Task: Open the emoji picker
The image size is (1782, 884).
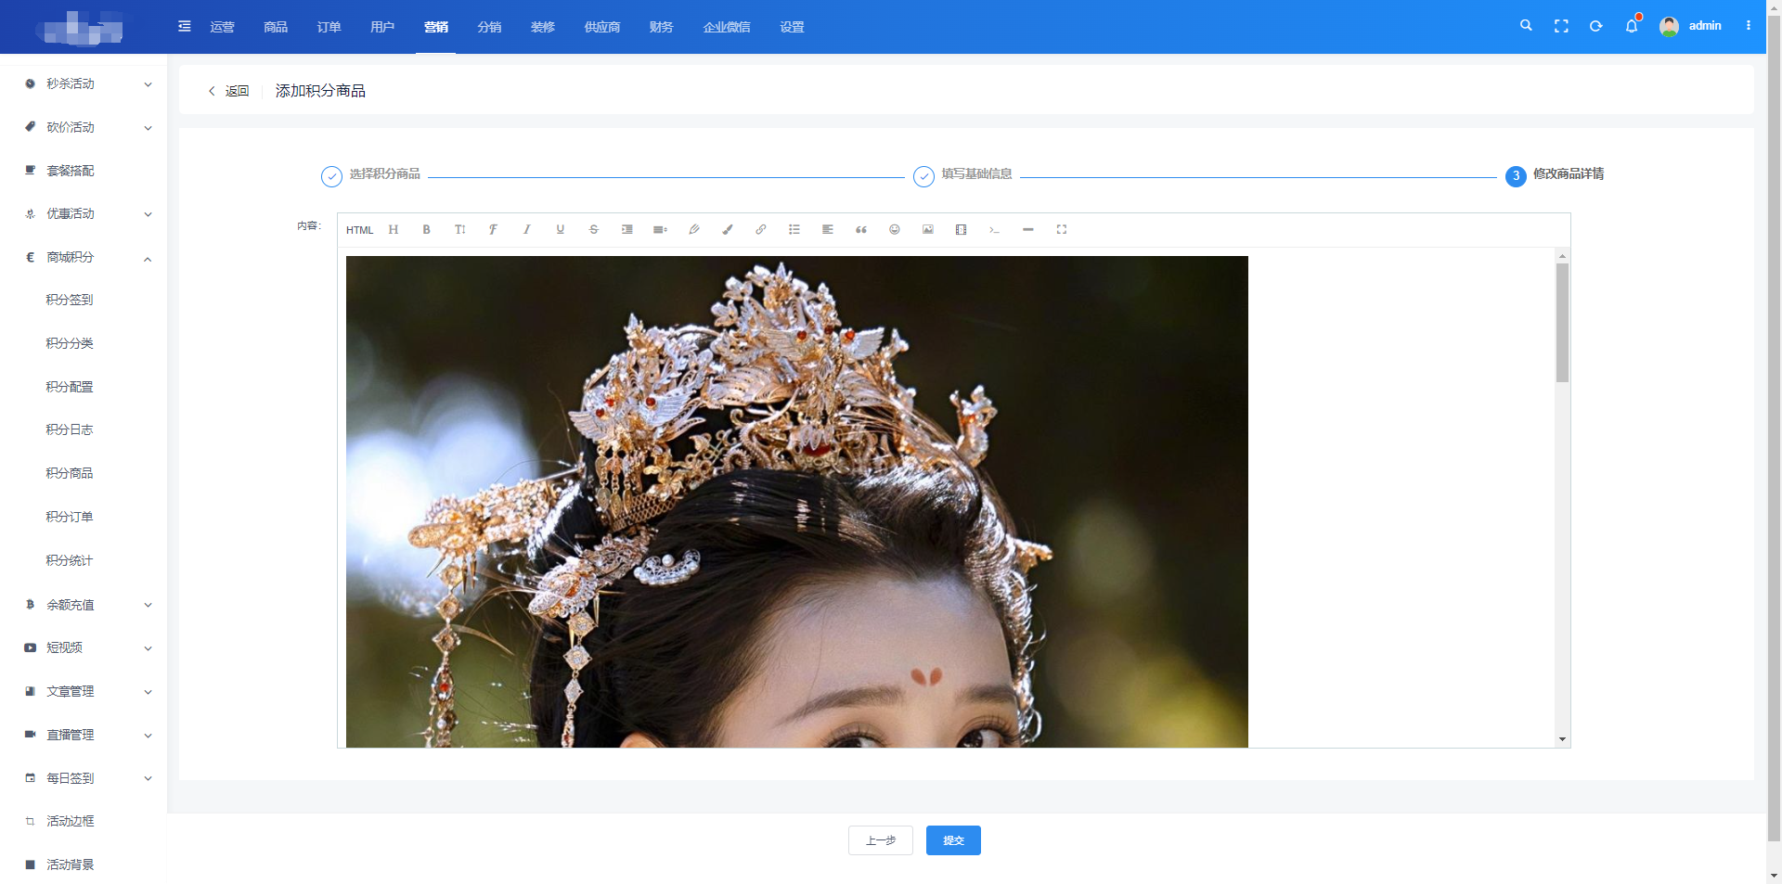Action: tap(895, 230)
